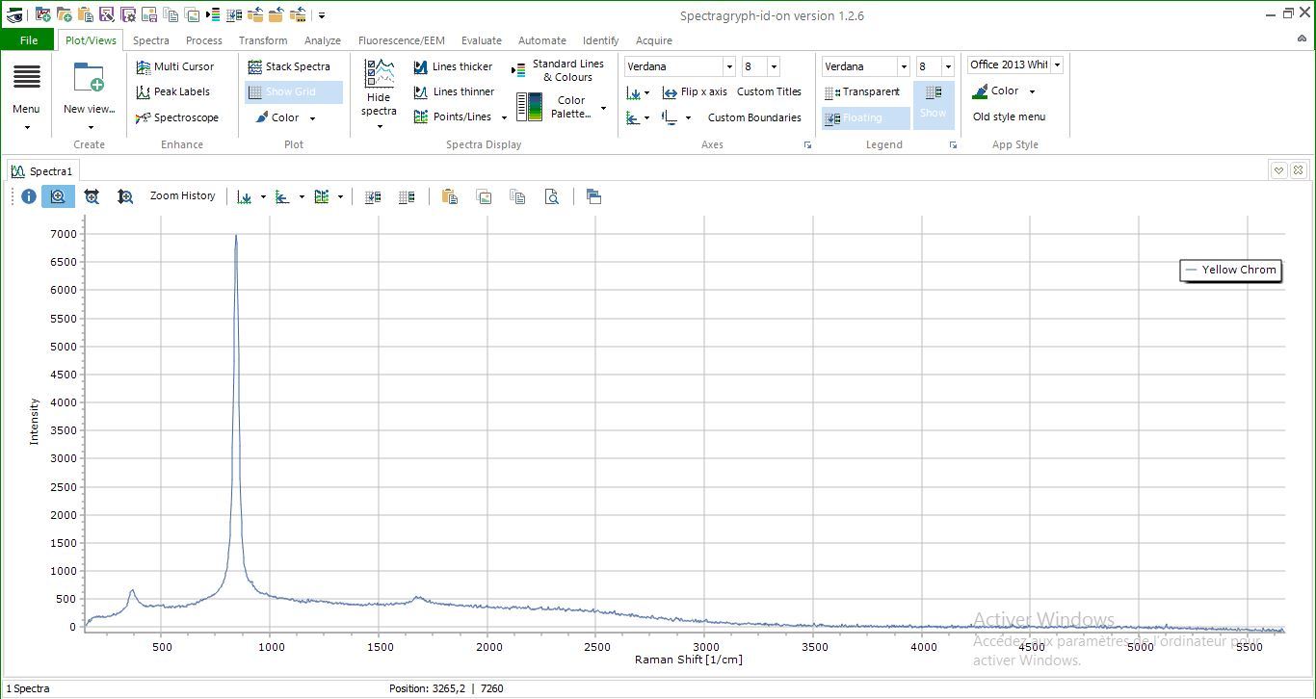Screen dimensions: 1316x699
Task: Click the magnifier-on-page icon in plot toolbar
Action: click(x=552, y=196)
